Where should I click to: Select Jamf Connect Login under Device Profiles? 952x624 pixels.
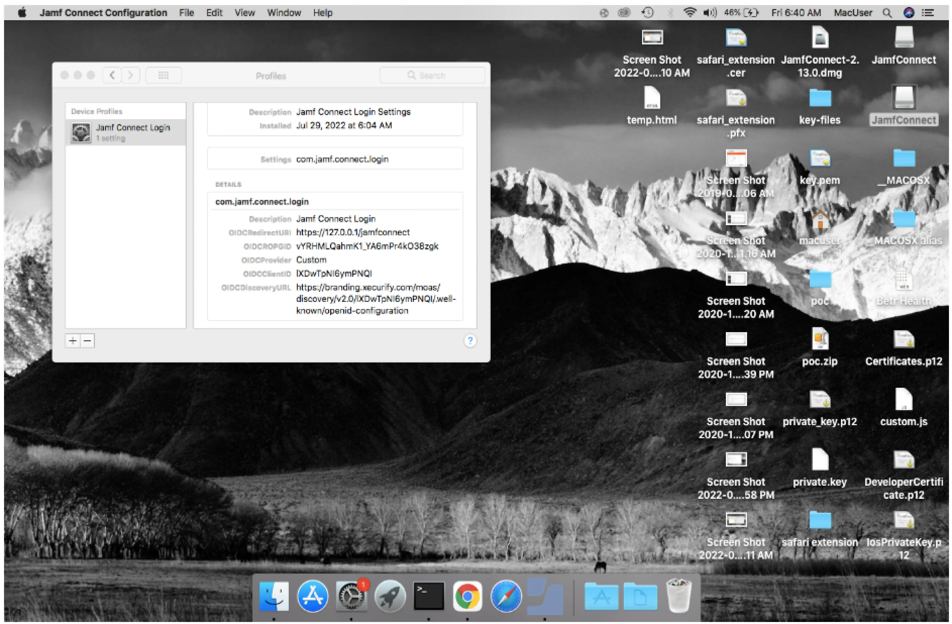(133, 132)
